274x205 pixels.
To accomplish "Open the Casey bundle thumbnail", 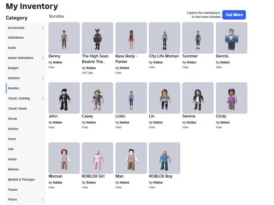I will (x=97, y=98).
